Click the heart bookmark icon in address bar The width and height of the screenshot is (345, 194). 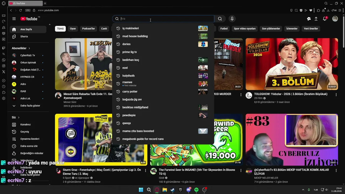[311, 10]
